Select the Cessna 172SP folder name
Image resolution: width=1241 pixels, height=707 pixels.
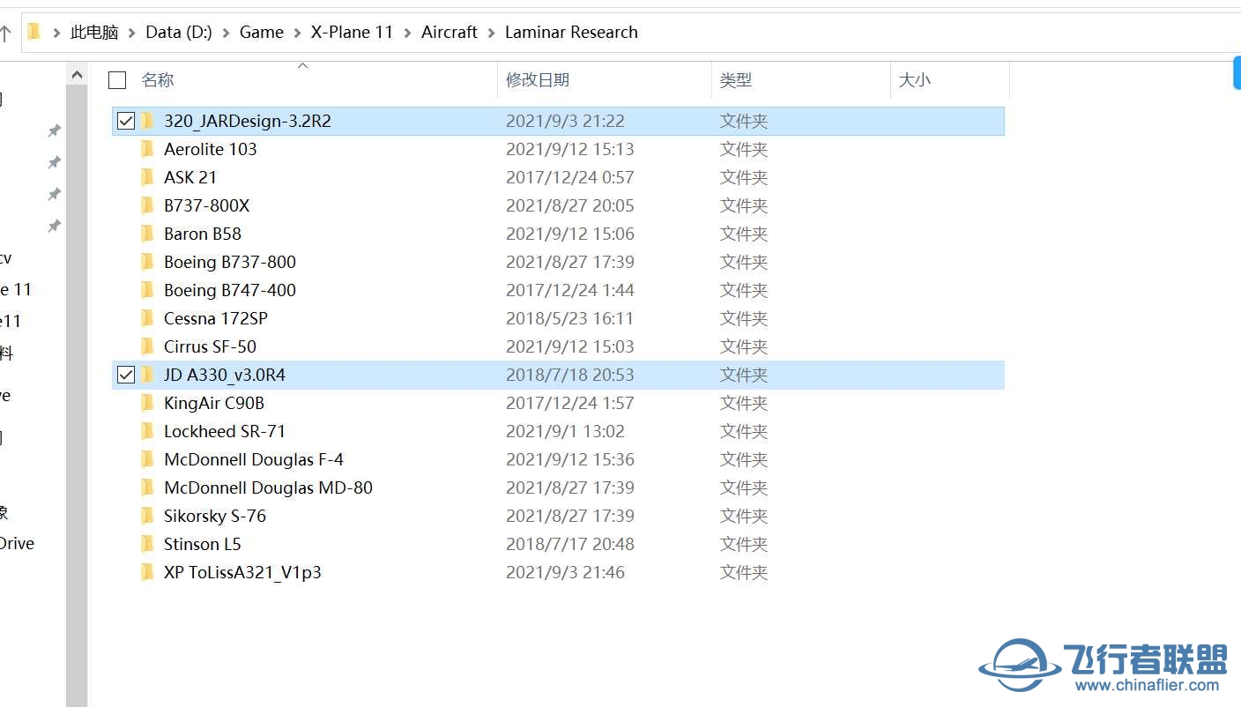[216, 318]
